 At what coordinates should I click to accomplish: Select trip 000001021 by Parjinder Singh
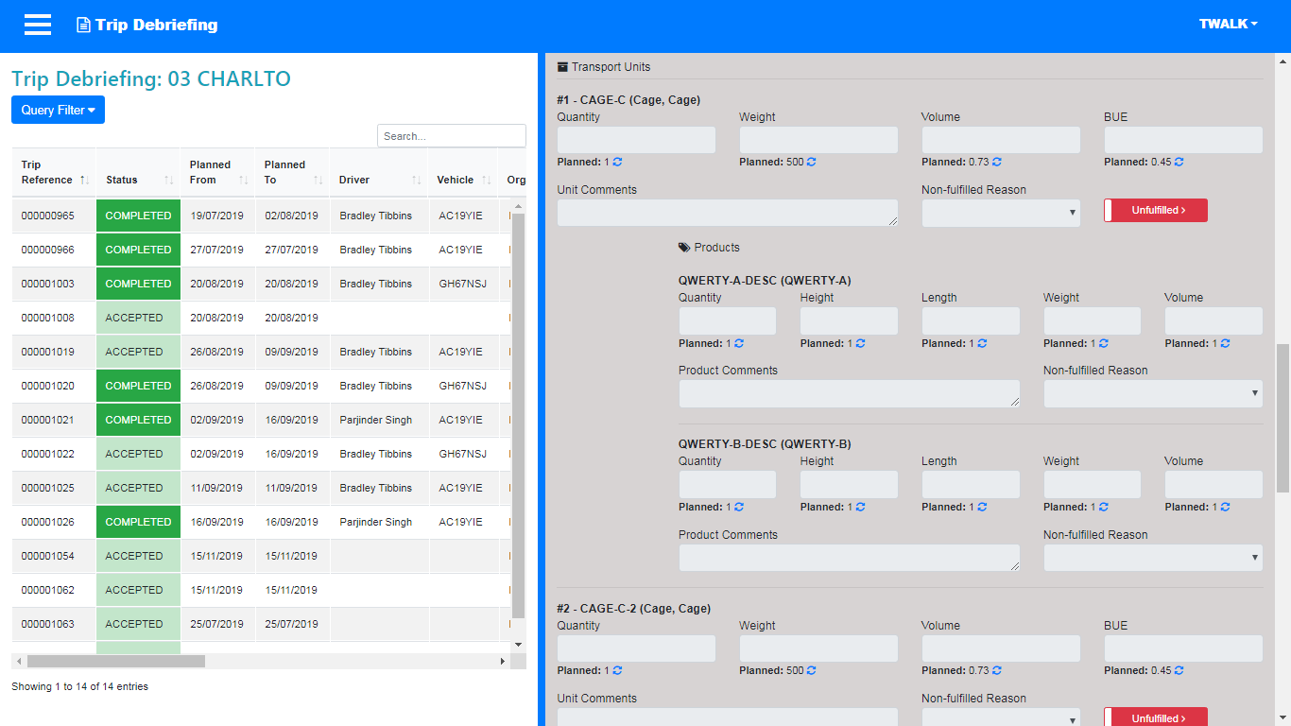(x=262, y=420)
